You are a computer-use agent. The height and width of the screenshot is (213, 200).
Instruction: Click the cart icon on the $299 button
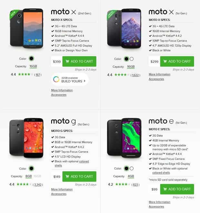coord(165,61)
